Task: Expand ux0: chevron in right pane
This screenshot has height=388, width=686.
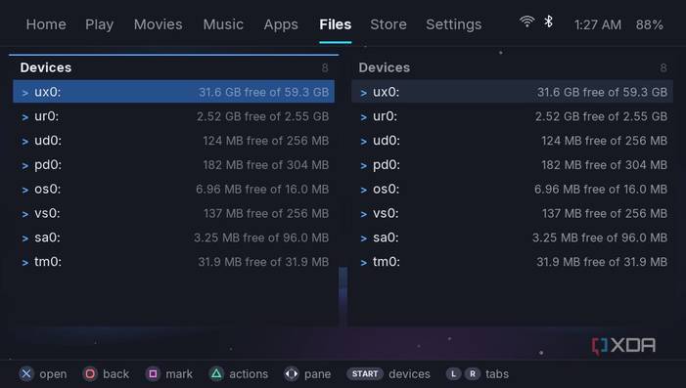Action: click(x=364, y=93)
